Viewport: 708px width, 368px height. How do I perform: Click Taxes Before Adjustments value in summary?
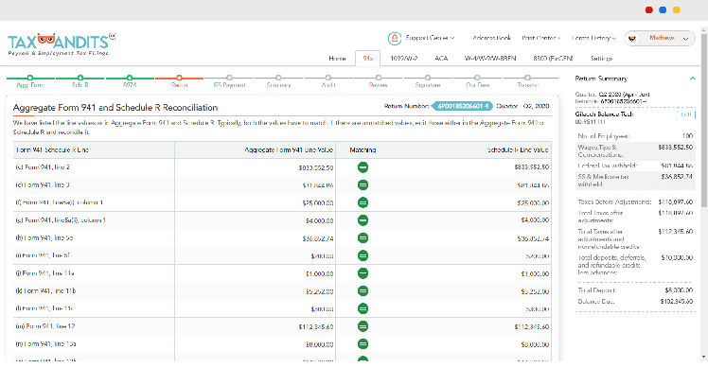[x=676, y=202]
